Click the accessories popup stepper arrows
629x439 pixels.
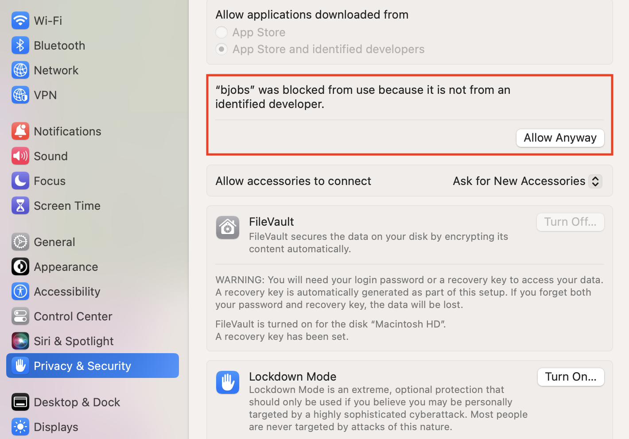point(595,181)
